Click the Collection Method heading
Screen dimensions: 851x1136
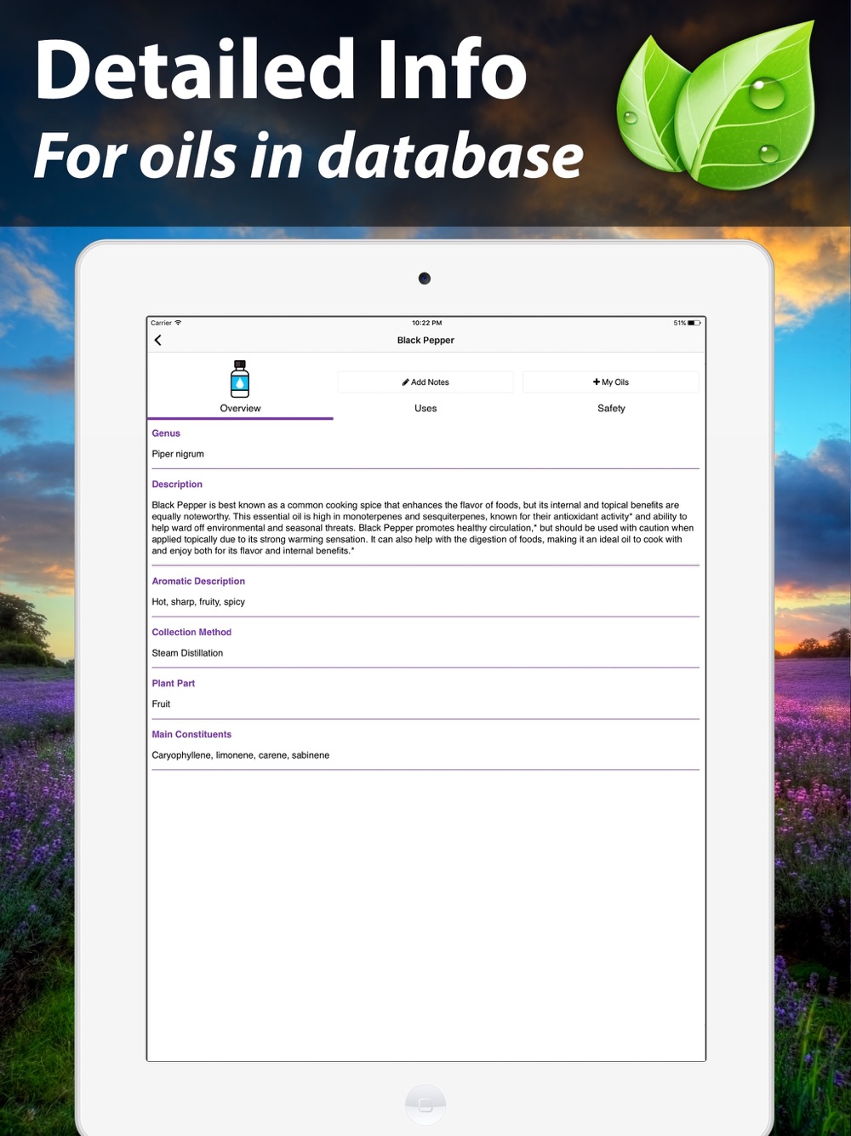pos(191,632)
